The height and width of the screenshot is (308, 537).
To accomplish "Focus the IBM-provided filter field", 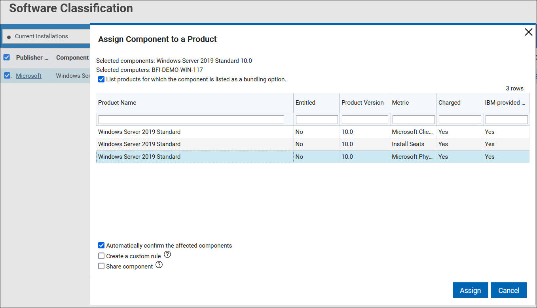I will click(x=507, y=120).
